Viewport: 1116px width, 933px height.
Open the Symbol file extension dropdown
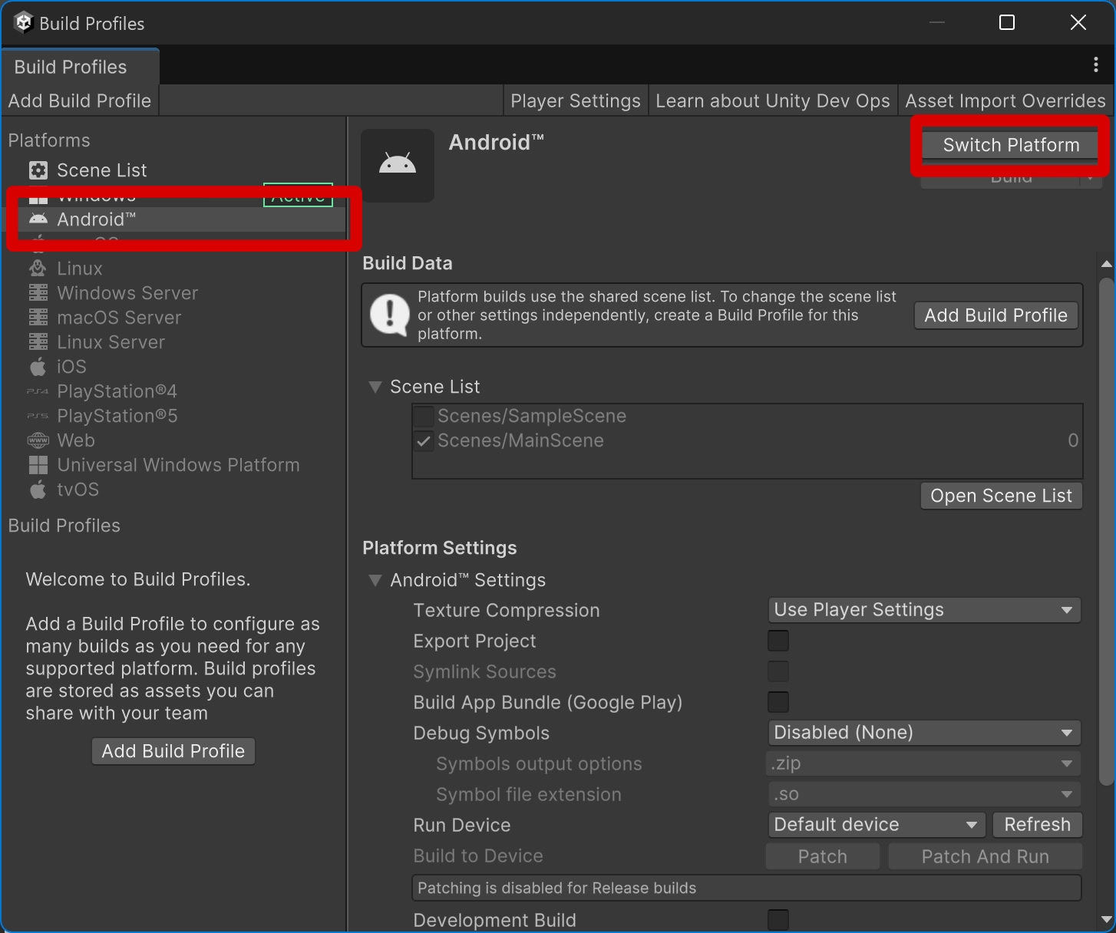pos(924,794)
